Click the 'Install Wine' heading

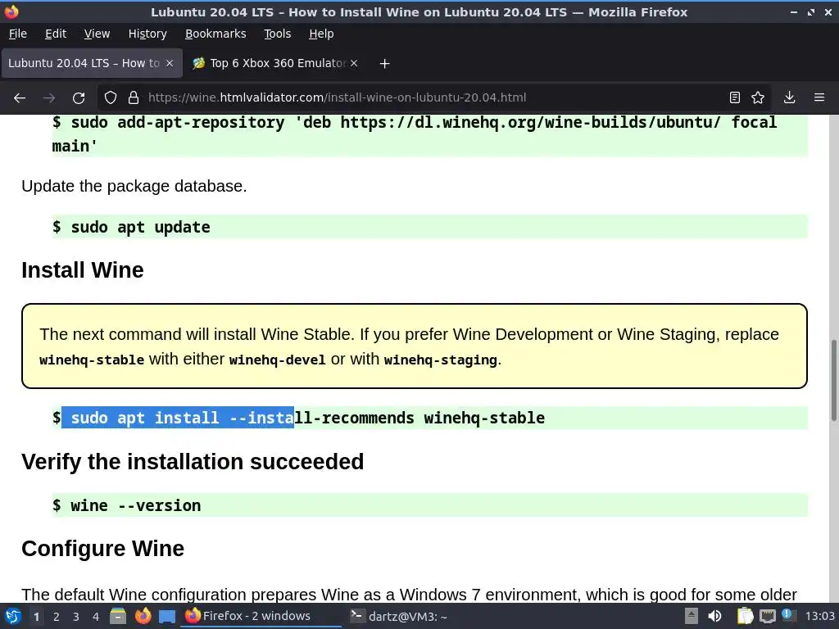83,270
